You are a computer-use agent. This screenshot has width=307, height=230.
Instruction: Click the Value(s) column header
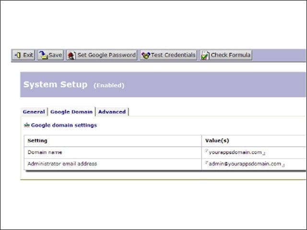coord(217,140)
